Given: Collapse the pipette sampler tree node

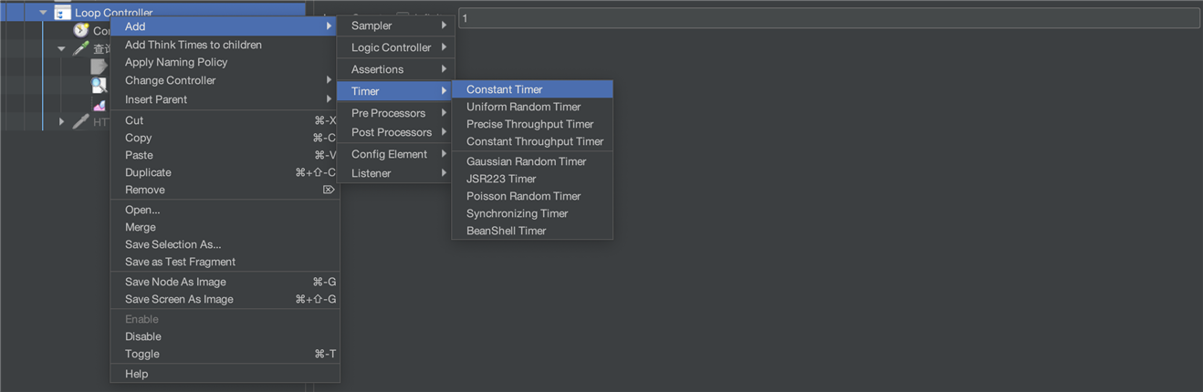Looking at the screenshot, I should pos(61,48).
